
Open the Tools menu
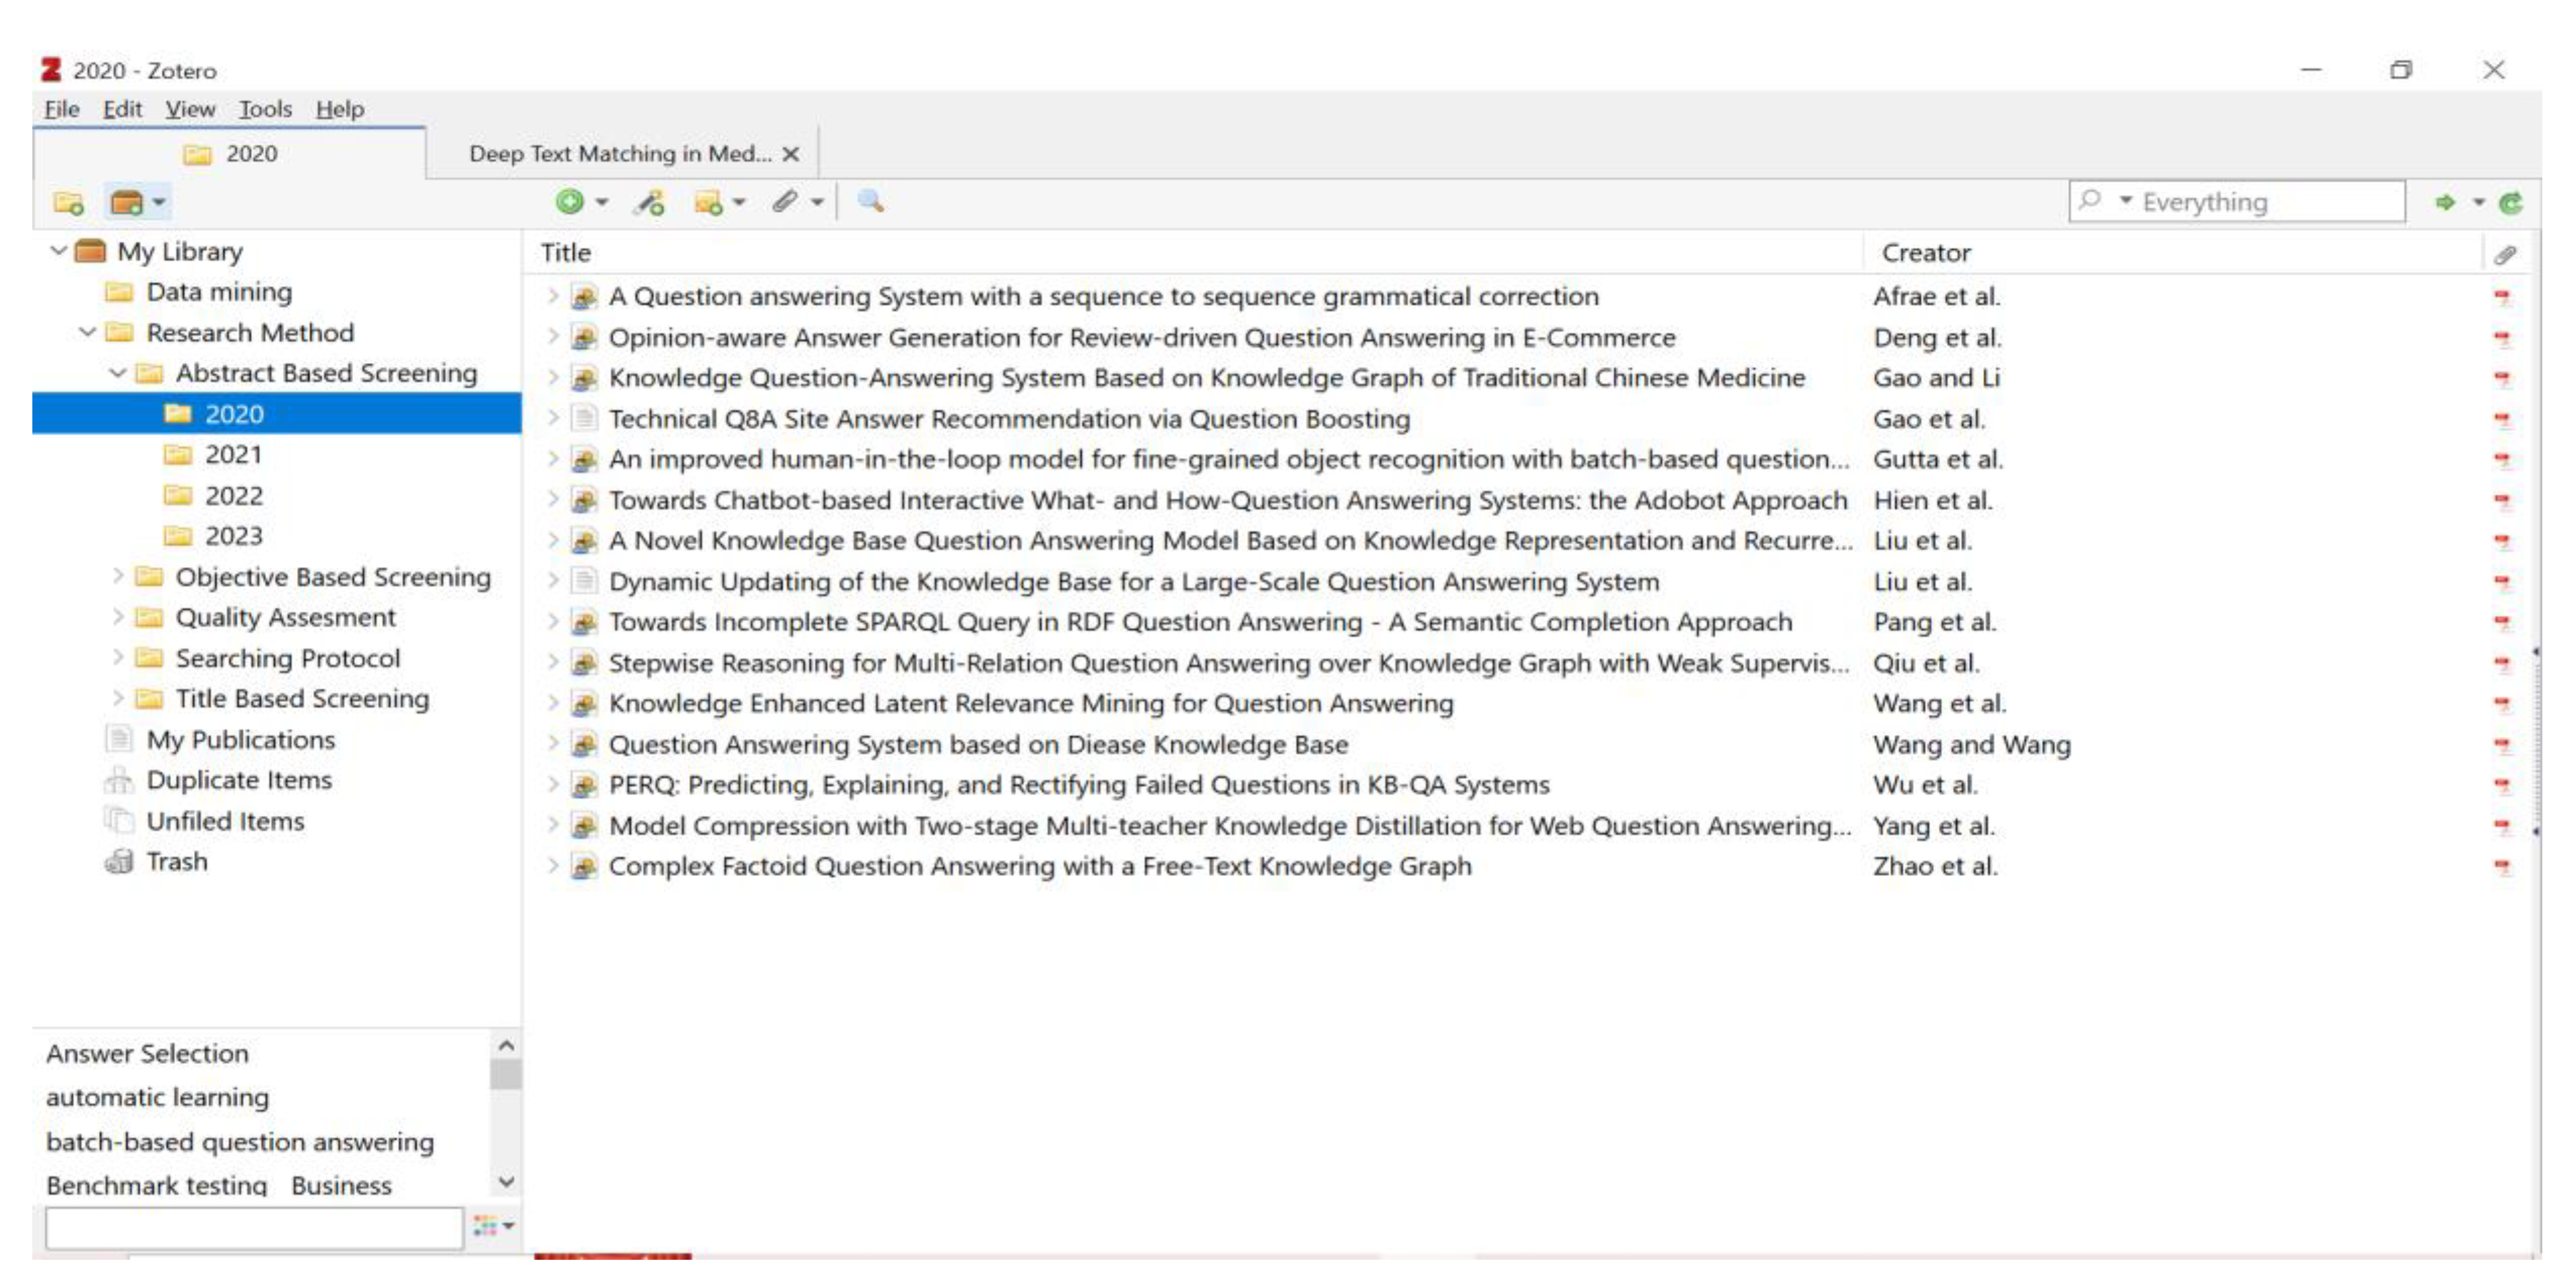point(265,109)
